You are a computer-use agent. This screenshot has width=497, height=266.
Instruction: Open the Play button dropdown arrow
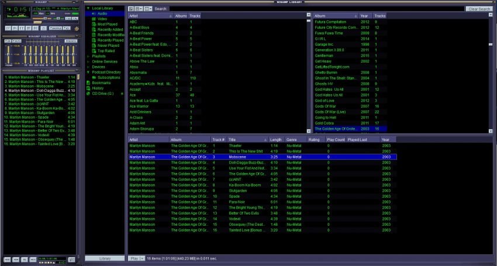click(142, 258)
